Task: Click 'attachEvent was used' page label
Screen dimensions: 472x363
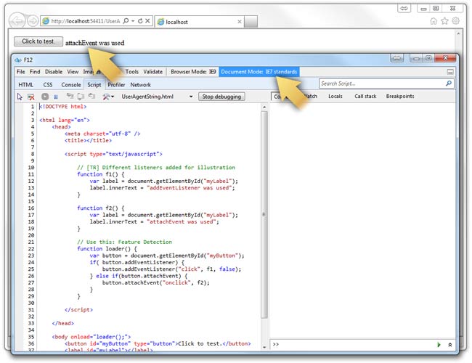Action: pyautogui.click(x=95, y=43)
